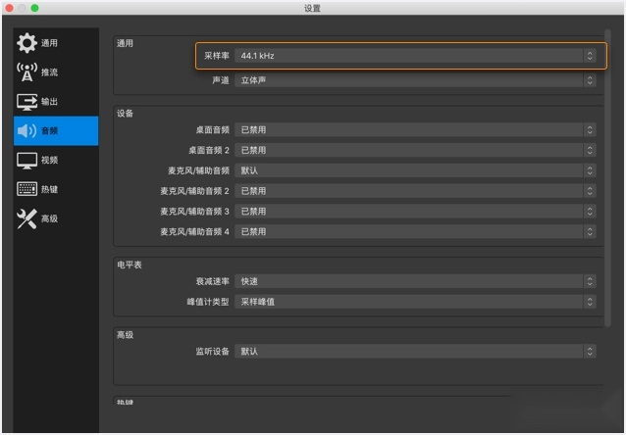Open the 麦克风/辅助音频 默认 dropdown
The height and width of the screenshot is (435, 626).
click(415, 170)
